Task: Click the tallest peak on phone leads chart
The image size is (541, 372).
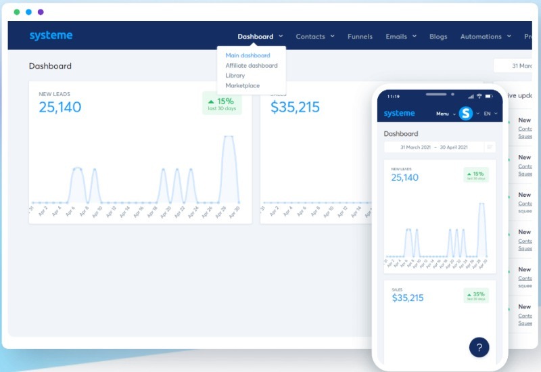Action: click(481, 204)
